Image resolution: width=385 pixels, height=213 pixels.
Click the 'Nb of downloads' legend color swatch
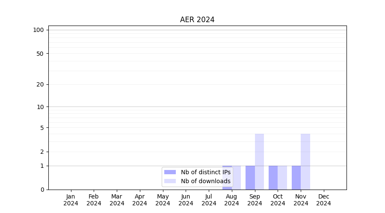(170, 181)
